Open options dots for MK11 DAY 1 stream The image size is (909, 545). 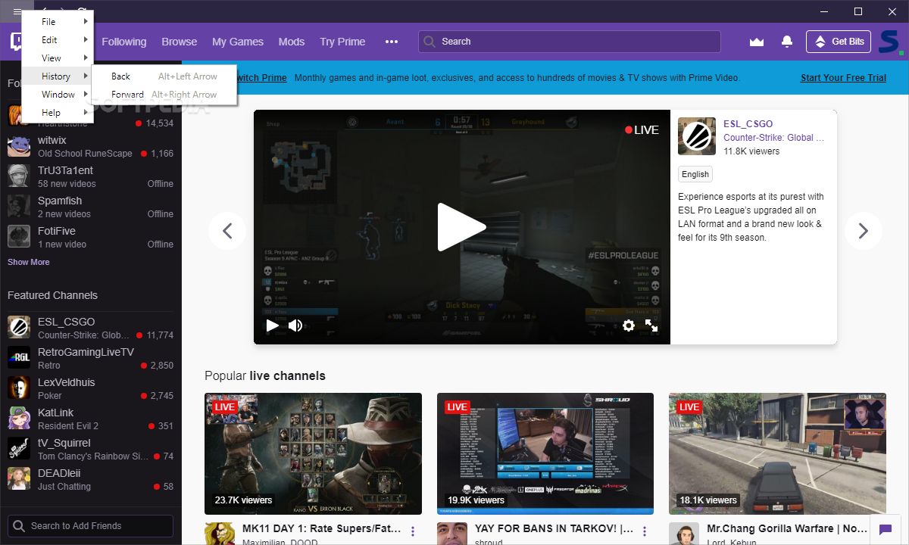click(413, 531)
